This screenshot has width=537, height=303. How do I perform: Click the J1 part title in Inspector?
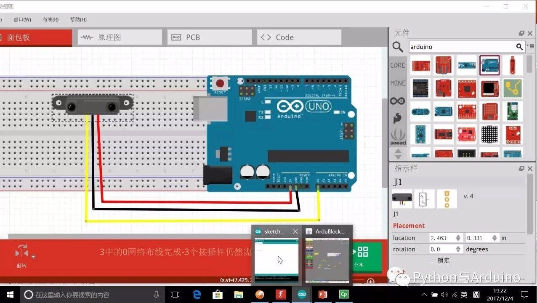398,182
